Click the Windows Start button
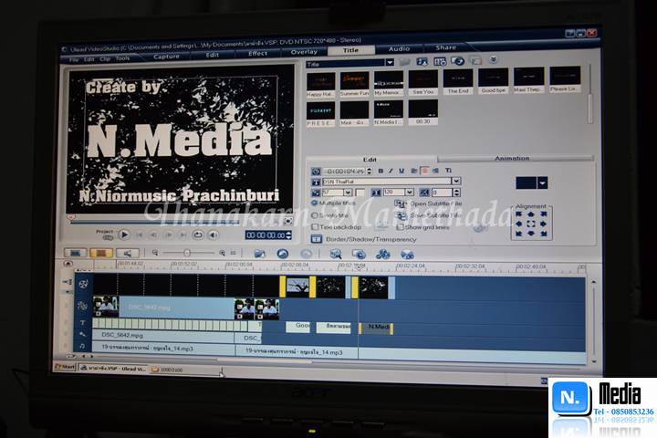Screen dimensions: 657x438 coord(66,366)
